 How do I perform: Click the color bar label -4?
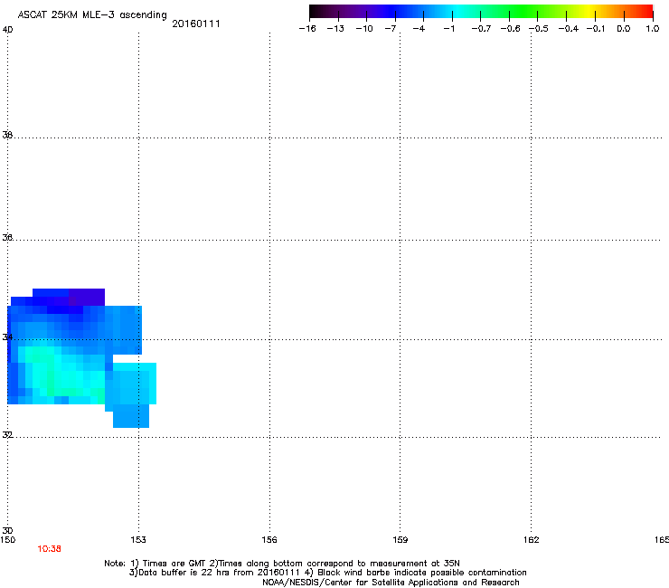419,29
